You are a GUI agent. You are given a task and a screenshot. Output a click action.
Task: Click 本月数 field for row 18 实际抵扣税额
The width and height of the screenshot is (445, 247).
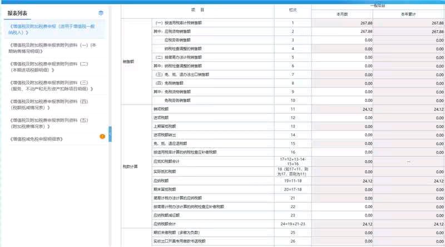[x=342, y=172]
